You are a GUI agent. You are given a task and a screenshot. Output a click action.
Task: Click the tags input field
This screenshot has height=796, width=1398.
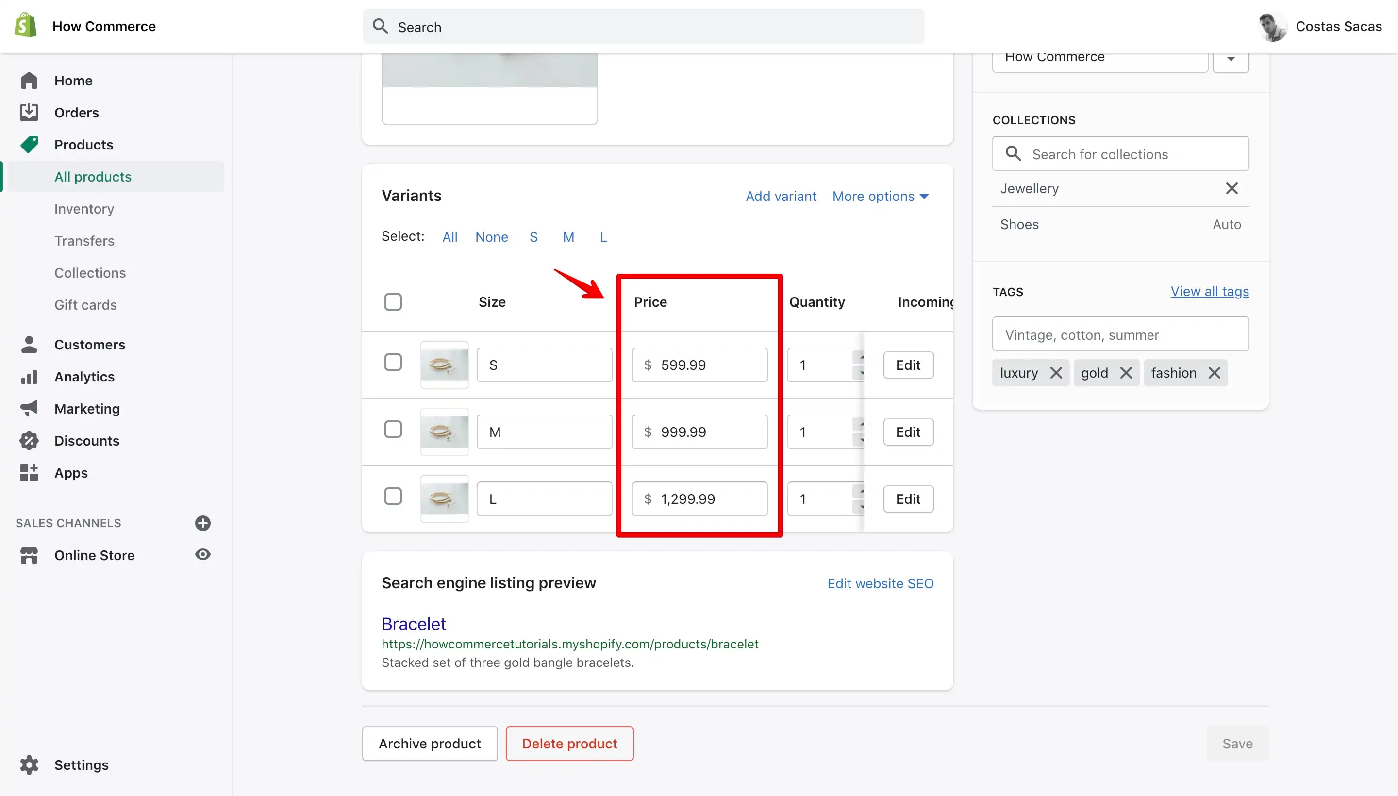(x=1121, y=334)
